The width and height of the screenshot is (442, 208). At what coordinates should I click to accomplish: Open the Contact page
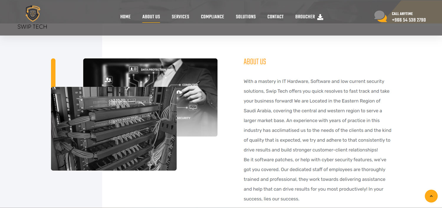[276, 17]
